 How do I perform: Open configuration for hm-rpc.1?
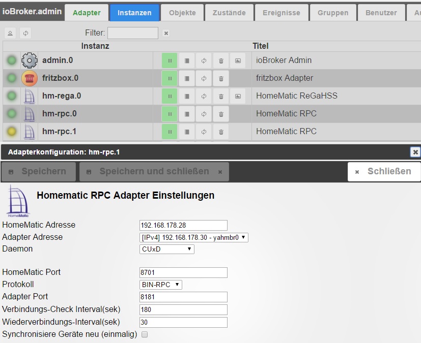coord(187,132)
